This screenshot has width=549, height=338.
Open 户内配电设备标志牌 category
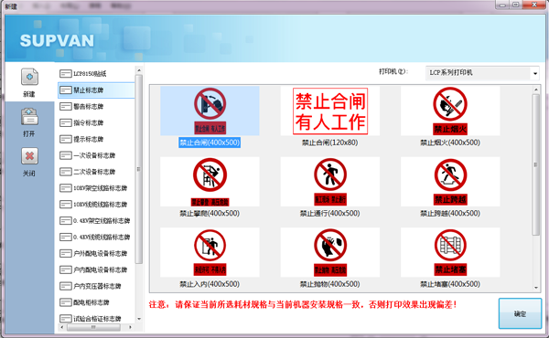[96, 269]
